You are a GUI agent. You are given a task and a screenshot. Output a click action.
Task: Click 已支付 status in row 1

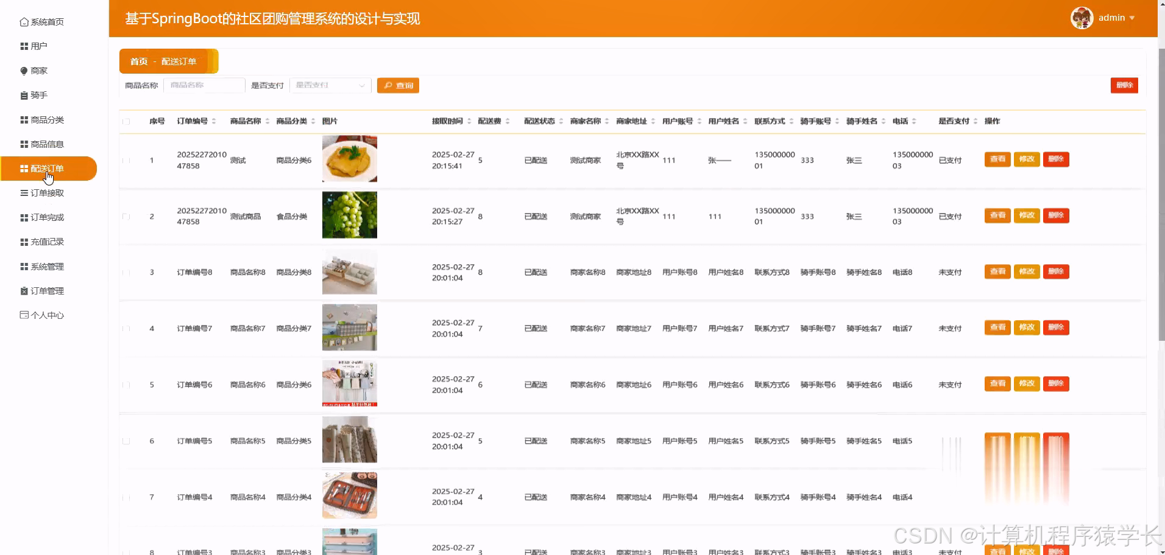click(950, 161)
